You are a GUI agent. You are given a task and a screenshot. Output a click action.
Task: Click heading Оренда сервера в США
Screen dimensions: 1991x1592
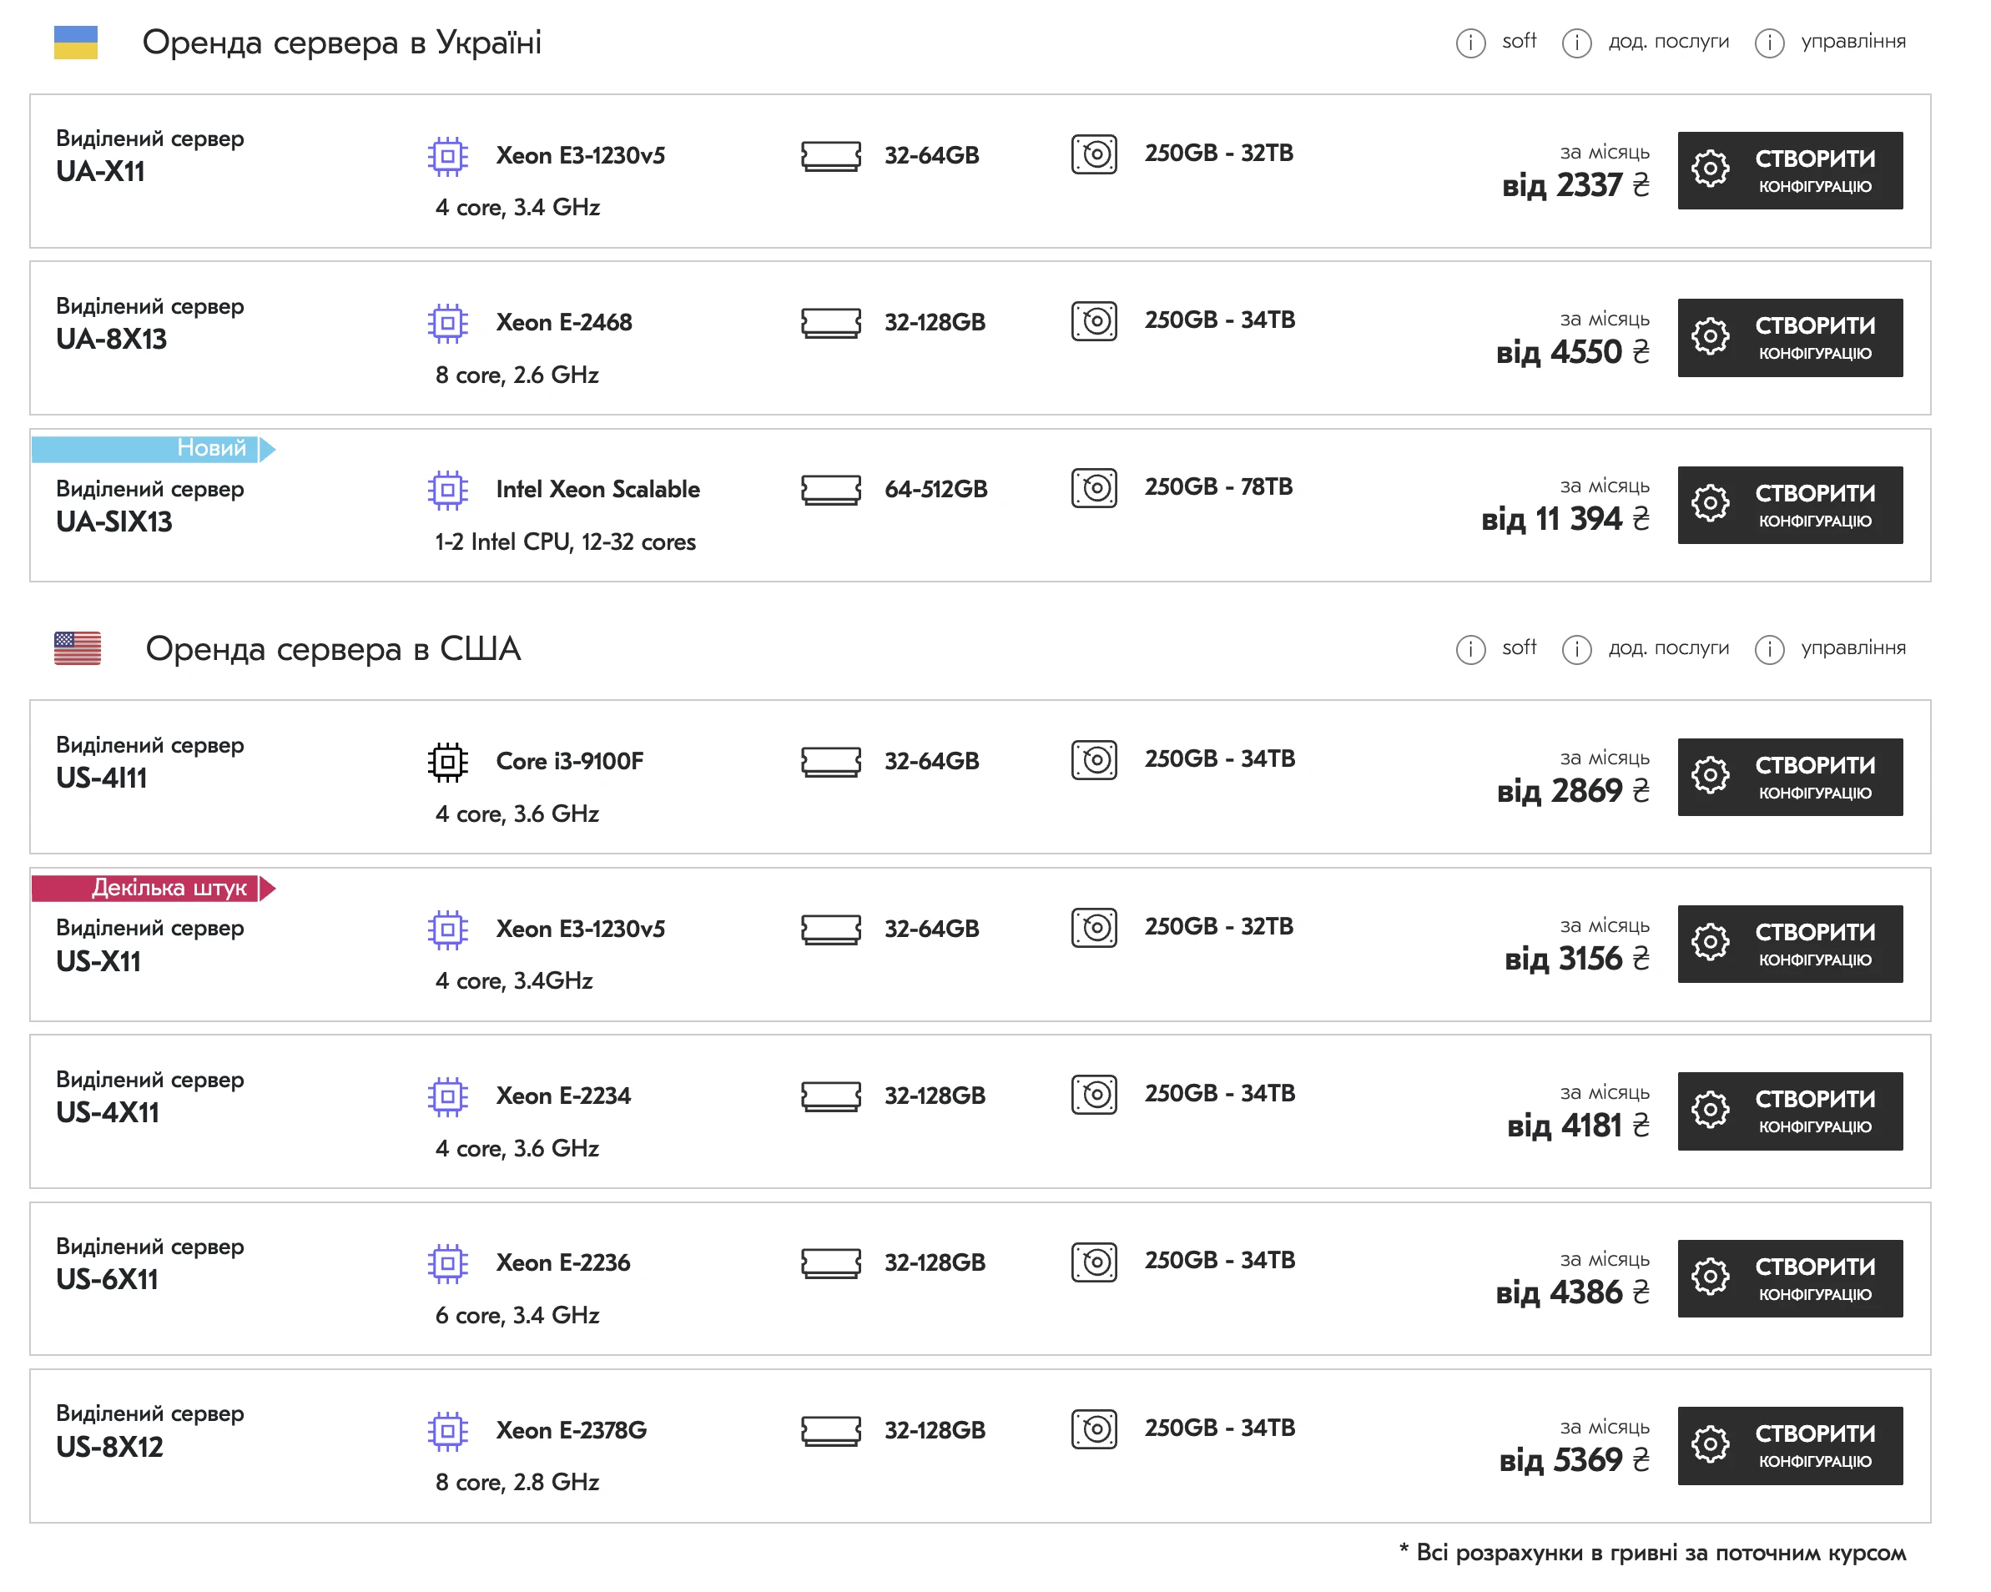click(x=334, y=649)
